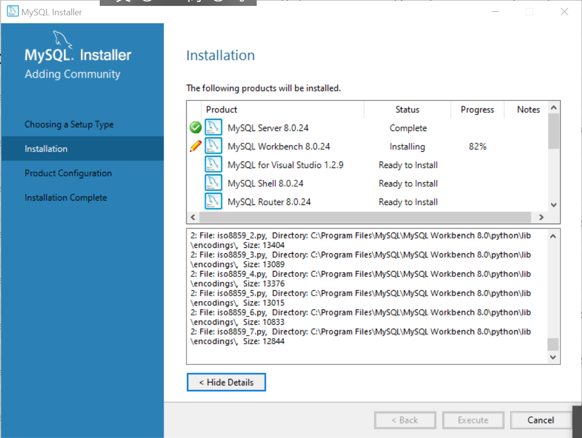This screenshot has width=582, height=438.
Task: Click the iso8859_6.py log entry
Action: click(x=360, y=317)
